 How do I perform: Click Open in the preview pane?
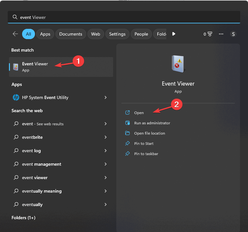(x=139, y=113)
